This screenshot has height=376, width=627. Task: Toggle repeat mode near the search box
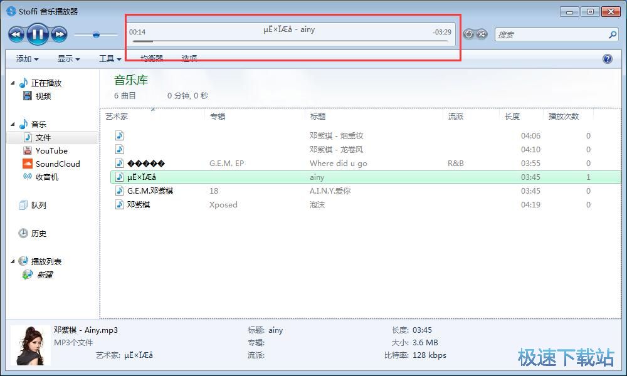(469, 34)
